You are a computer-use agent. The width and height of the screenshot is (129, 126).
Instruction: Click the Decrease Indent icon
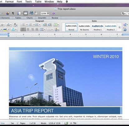45,25
